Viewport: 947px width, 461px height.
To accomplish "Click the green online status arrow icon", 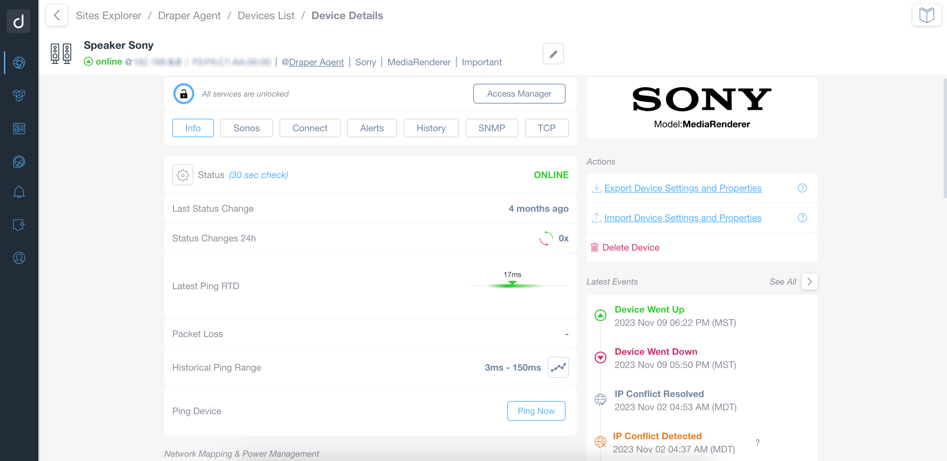I will [x=88, y=61].
